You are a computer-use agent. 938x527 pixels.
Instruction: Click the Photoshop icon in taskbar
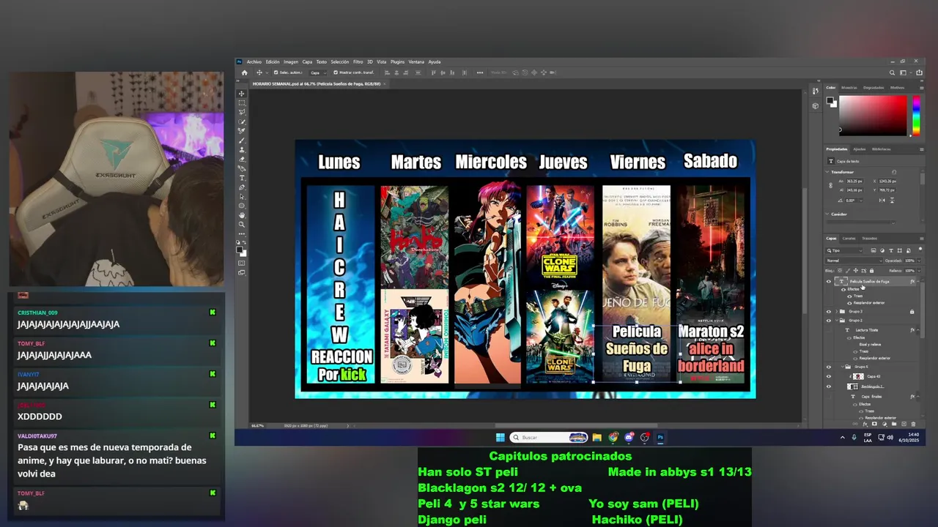click(660, 437)
